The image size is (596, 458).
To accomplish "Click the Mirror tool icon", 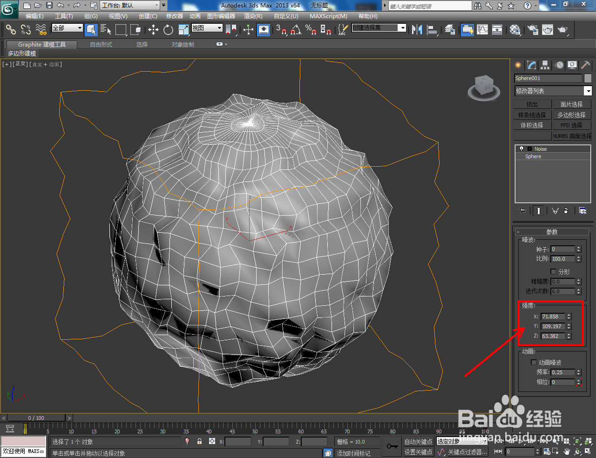I will 417,30.
